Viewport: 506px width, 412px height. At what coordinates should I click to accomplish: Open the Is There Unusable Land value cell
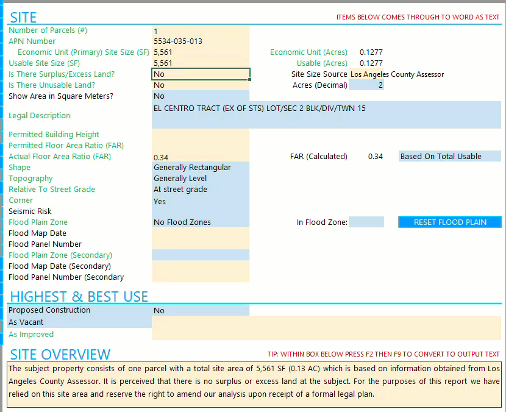[x=201, y=85]
